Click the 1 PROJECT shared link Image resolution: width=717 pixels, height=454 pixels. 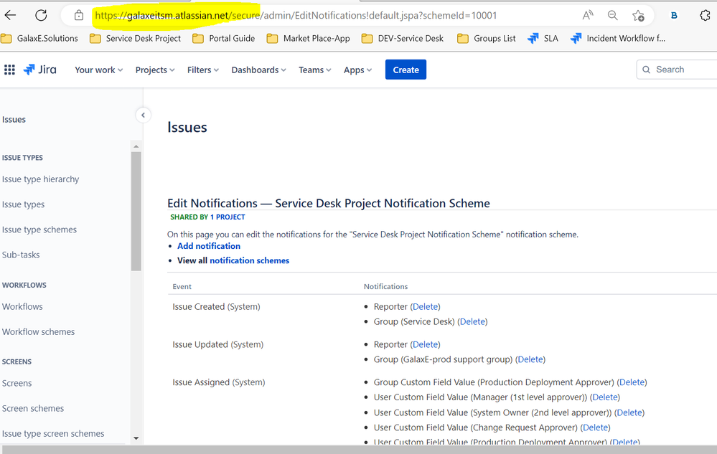(x=228, y=217)
